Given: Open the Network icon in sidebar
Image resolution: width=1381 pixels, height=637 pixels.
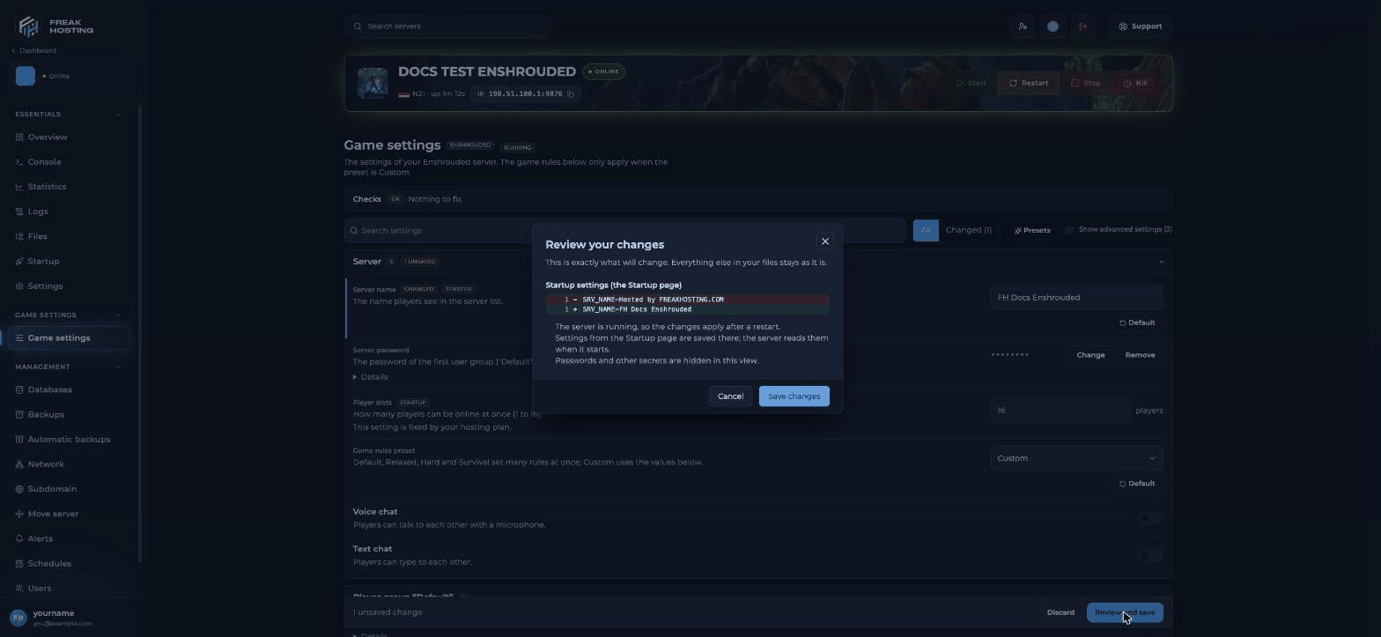Looking at the screenshot, I should (x=19, y=464).
